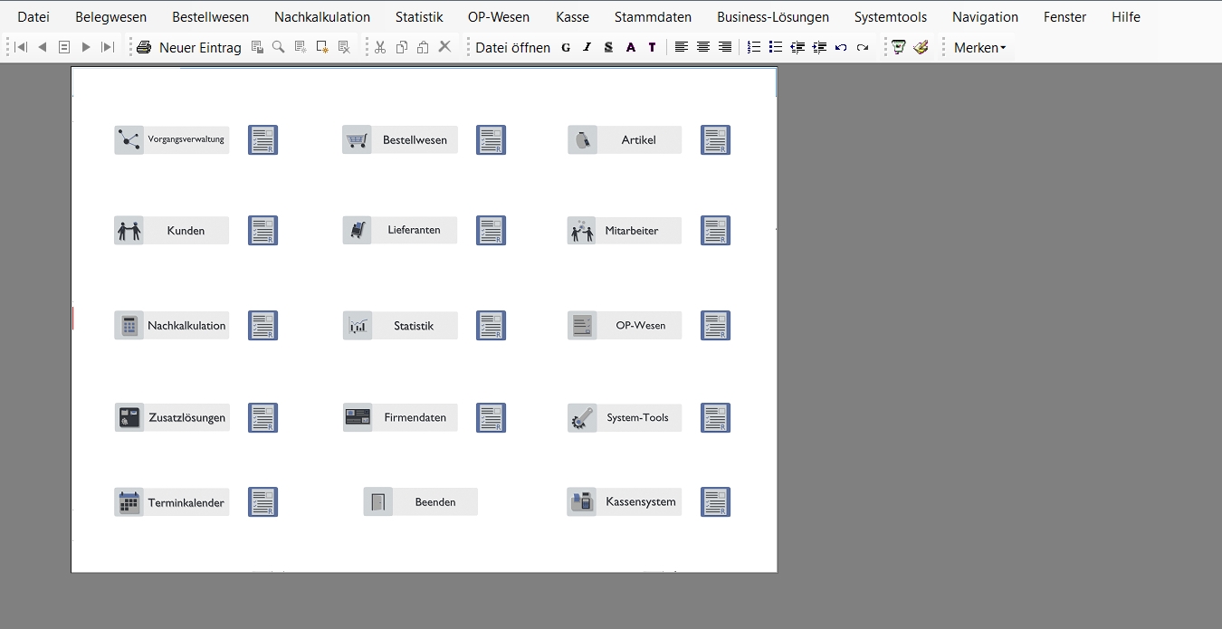
Task: Open the Hilfe menu
Action: click(1126, 16)
